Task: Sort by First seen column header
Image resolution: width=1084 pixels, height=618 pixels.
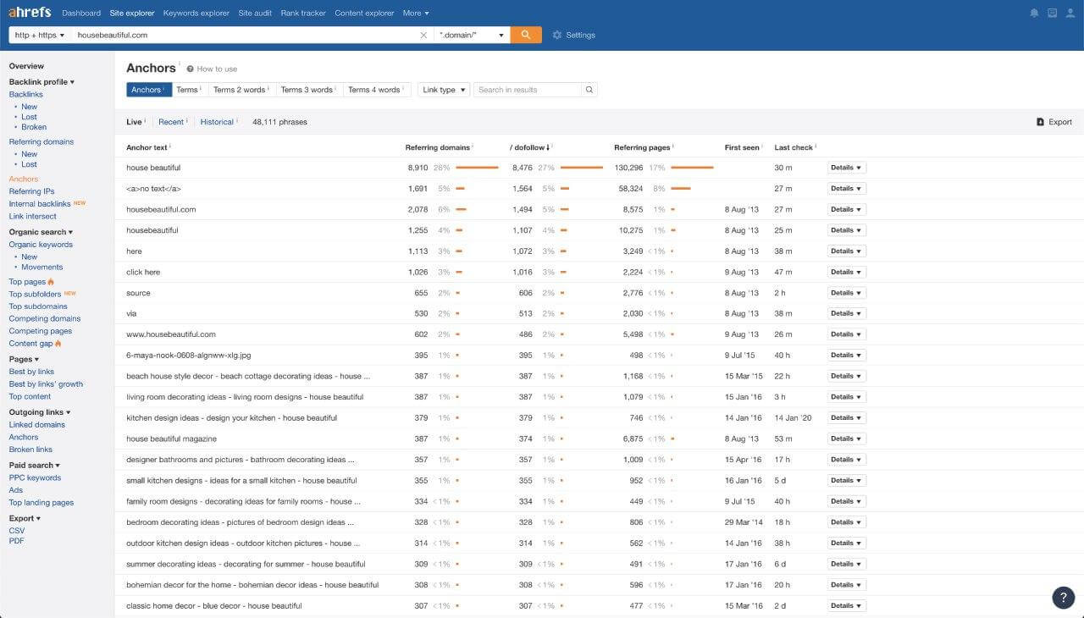Action: point(742,147)
